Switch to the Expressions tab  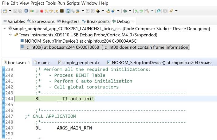(41, 21)
